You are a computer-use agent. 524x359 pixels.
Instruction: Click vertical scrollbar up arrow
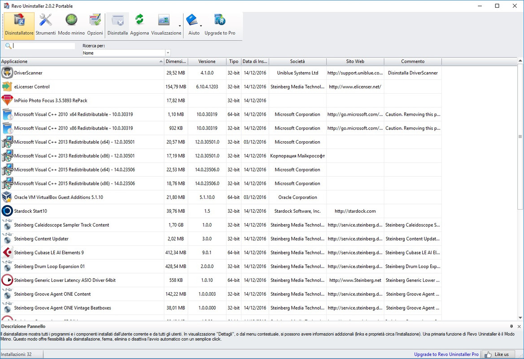coord(520,61)
